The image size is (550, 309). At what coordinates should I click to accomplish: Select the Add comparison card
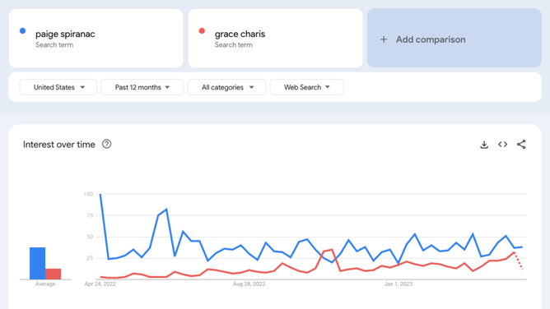click(x=454, y=38)
